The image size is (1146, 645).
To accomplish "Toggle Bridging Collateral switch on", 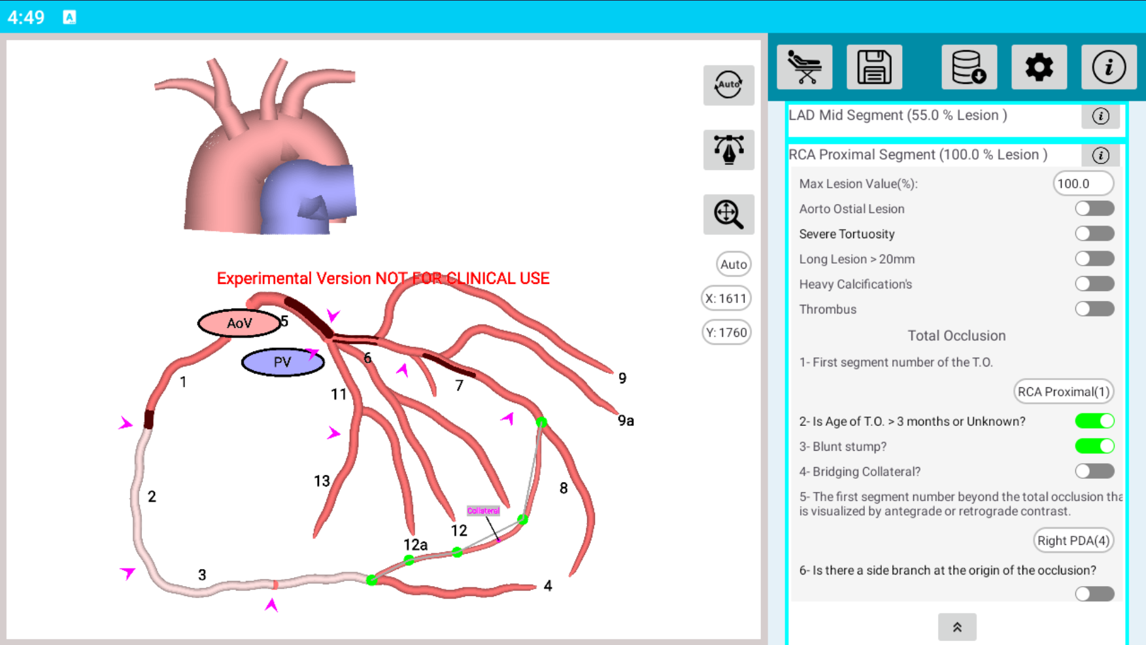I will tap(1094, 471).
